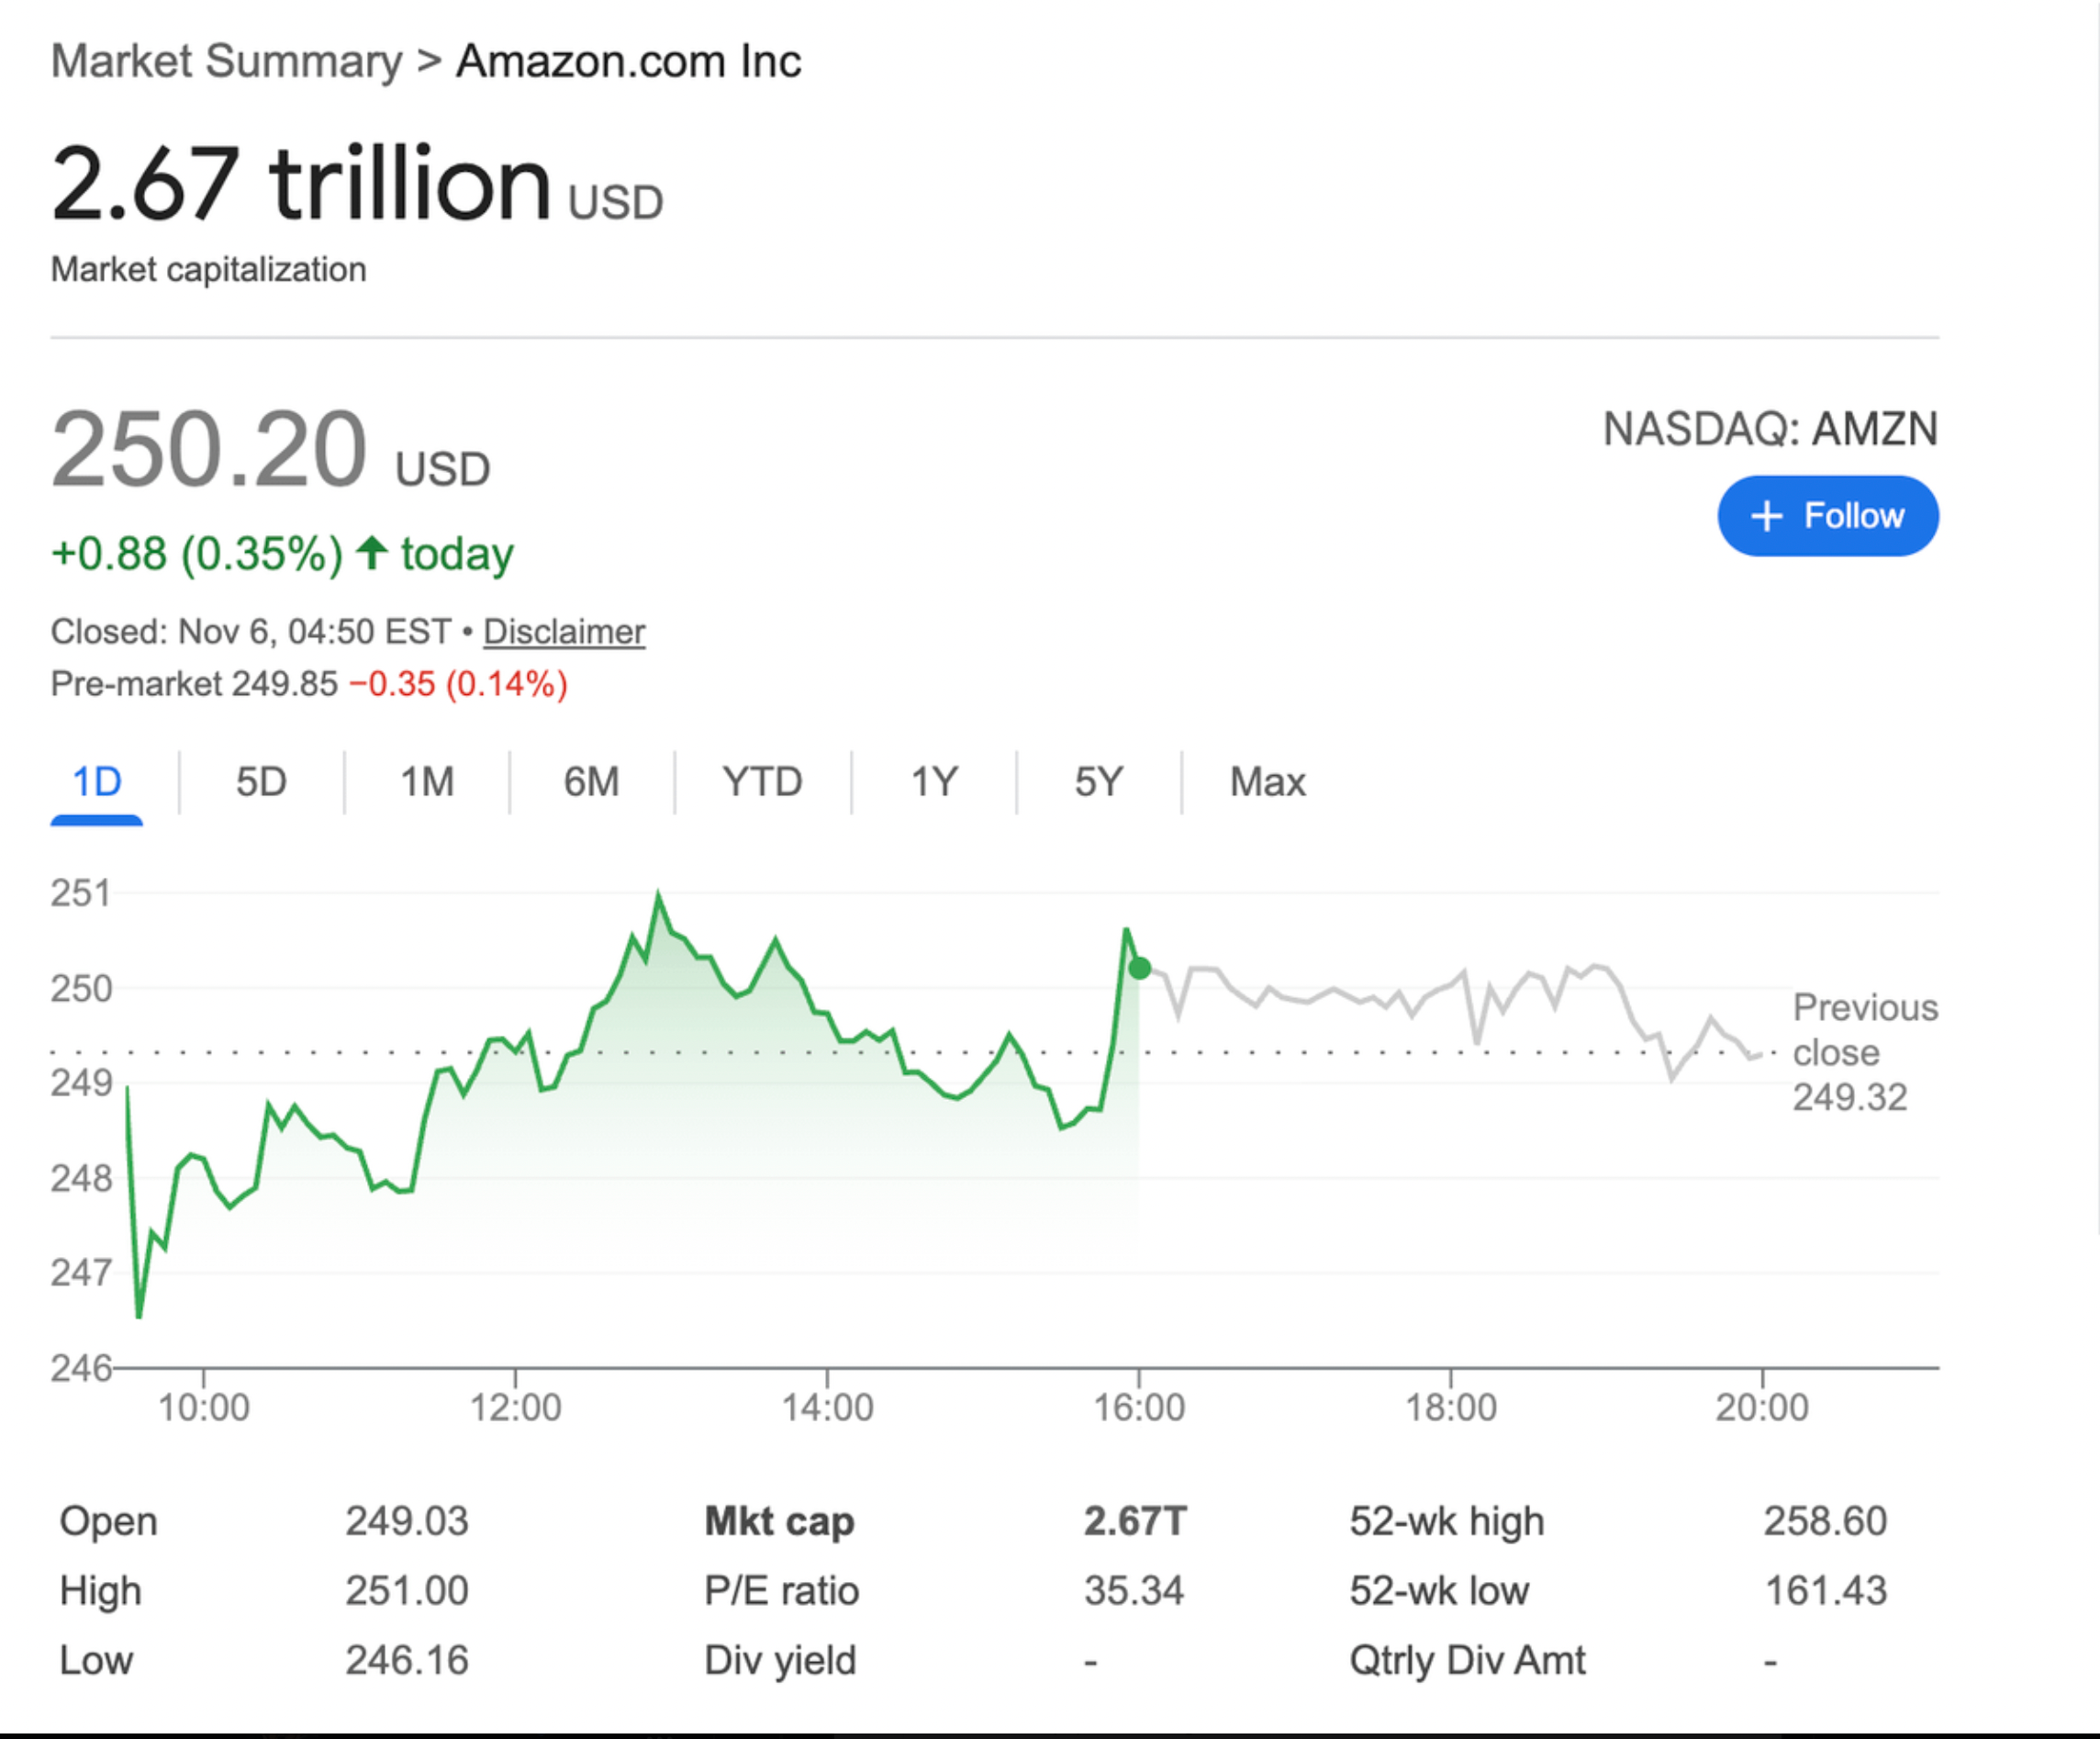
Task: Switch to the 1Y chart tab
Action: click(x=934, y=781)
